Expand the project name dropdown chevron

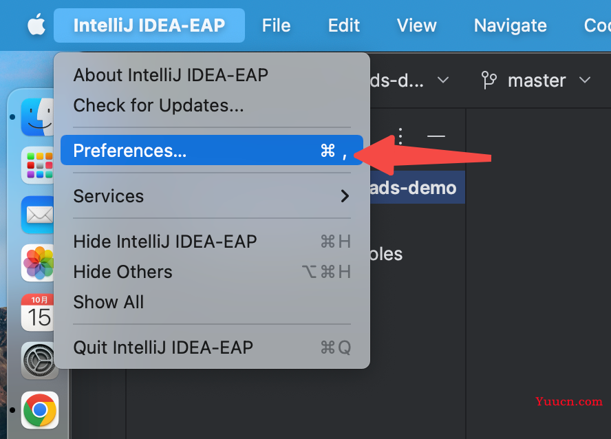(443, 81)
